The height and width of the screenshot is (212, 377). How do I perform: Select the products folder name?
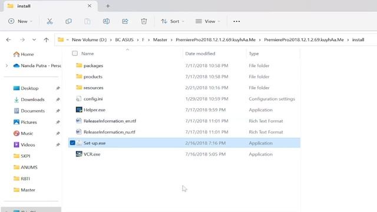click(x=93, y=77)
